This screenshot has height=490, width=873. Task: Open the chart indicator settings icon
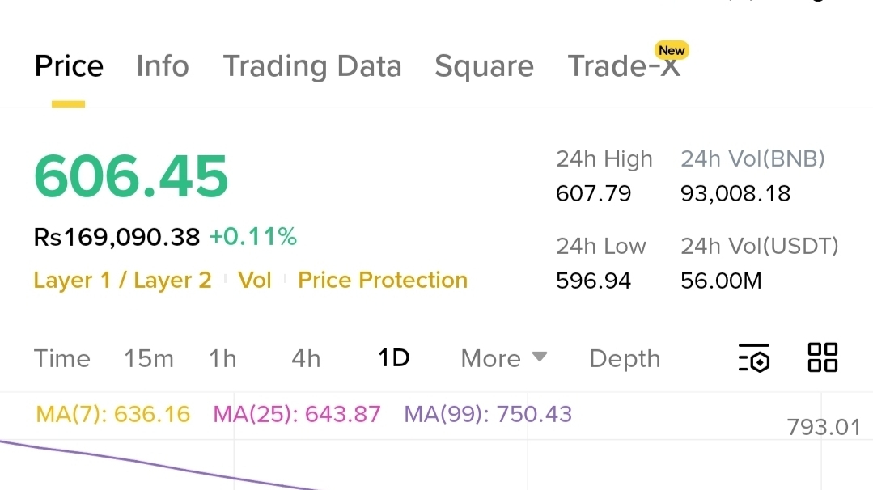[754, 357]
